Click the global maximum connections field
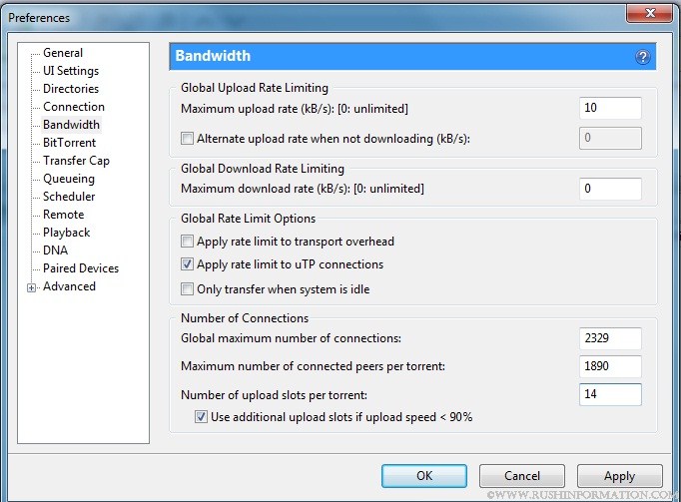 tap(609, 338)
